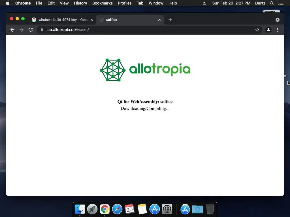Expand the tab search dropdown arrow
Viewport: 290px width, 217px height.
(278, 20)
